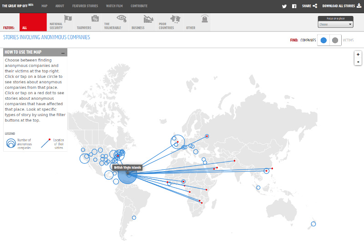
Task: Click the Hong Kong company circle
Action: pyautogui.click(x=267, y=171)
